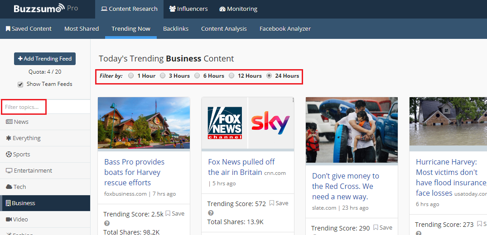Screen dimensions: 487x235
Task: Click the flood rescue photo thumbnail
Action: pos(352,130)
